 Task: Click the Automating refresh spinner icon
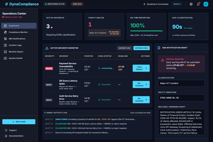point(99,68)
